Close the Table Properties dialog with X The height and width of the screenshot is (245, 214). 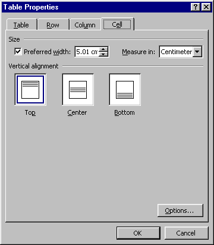(206, 7)
